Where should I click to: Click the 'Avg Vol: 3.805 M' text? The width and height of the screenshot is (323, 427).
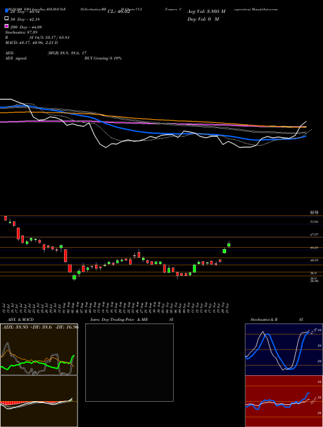[206, 12]
